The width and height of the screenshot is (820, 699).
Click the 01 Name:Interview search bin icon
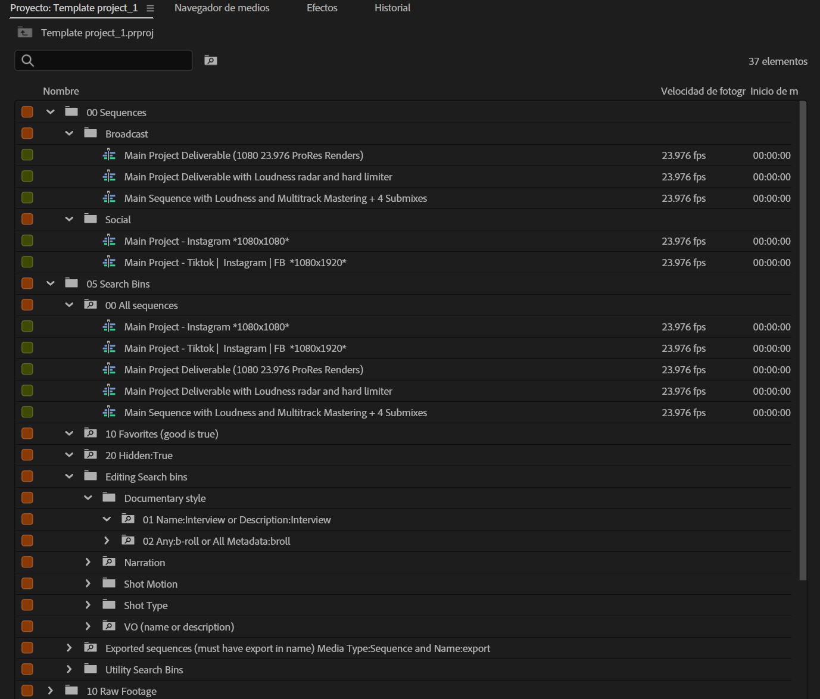[x=128, y=519]
